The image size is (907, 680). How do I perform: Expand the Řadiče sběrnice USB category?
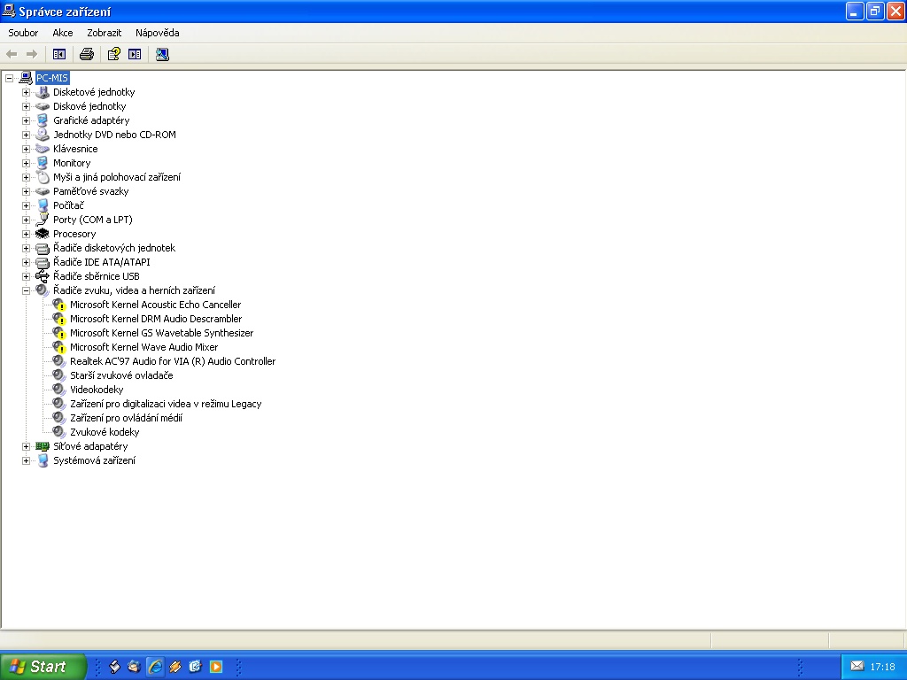(26, 276)
